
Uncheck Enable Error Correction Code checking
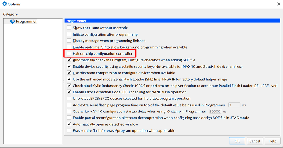point(69,92)
